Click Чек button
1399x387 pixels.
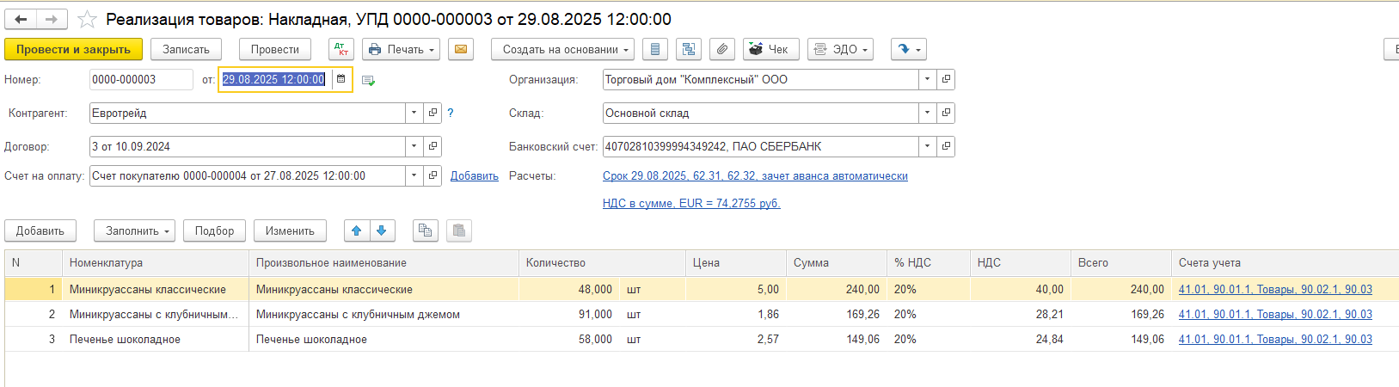click(771, 49)
